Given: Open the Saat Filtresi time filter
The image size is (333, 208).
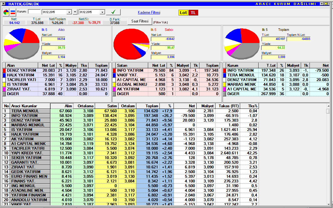Looking at the screenshot, I should click(x=139, y=21).
